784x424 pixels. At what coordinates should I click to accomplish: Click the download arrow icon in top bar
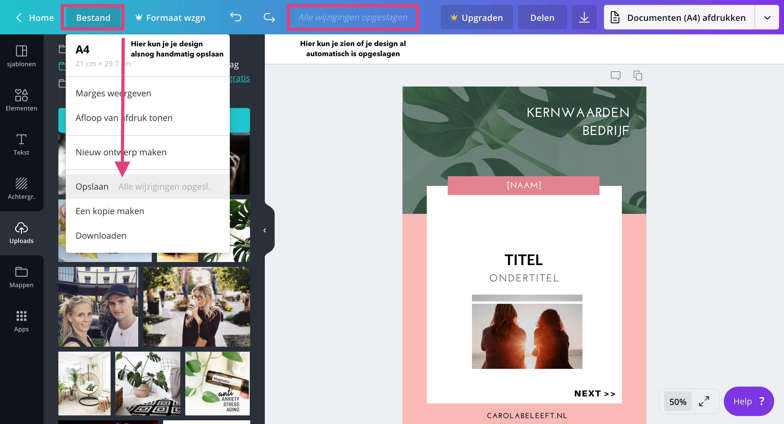pyautogui.click(x=584, y=17)
